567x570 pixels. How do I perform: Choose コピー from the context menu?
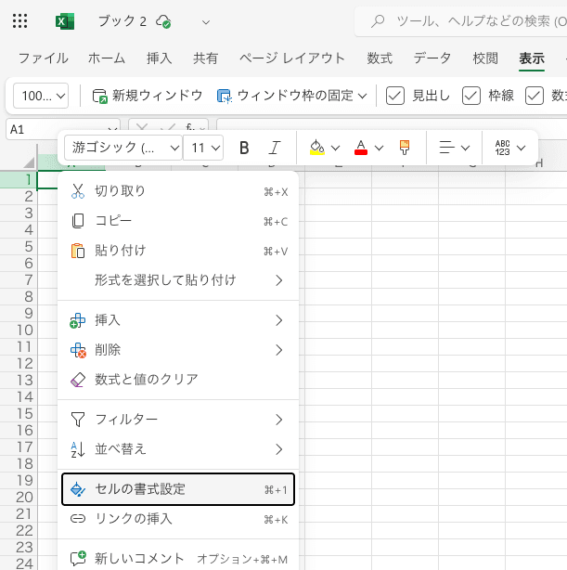178,221
